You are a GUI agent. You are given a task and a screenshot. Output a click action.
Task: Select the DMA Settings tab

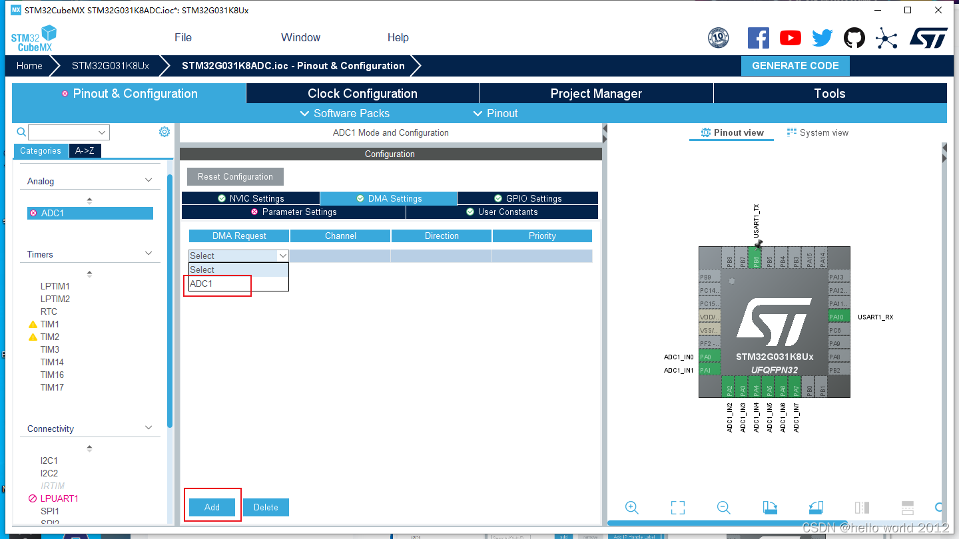coord(389,198)
